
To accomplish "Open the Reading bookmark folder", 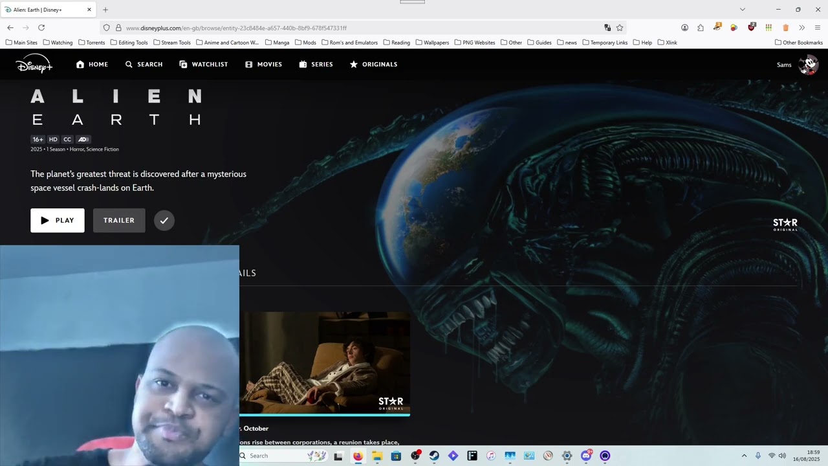I will 397,43.
